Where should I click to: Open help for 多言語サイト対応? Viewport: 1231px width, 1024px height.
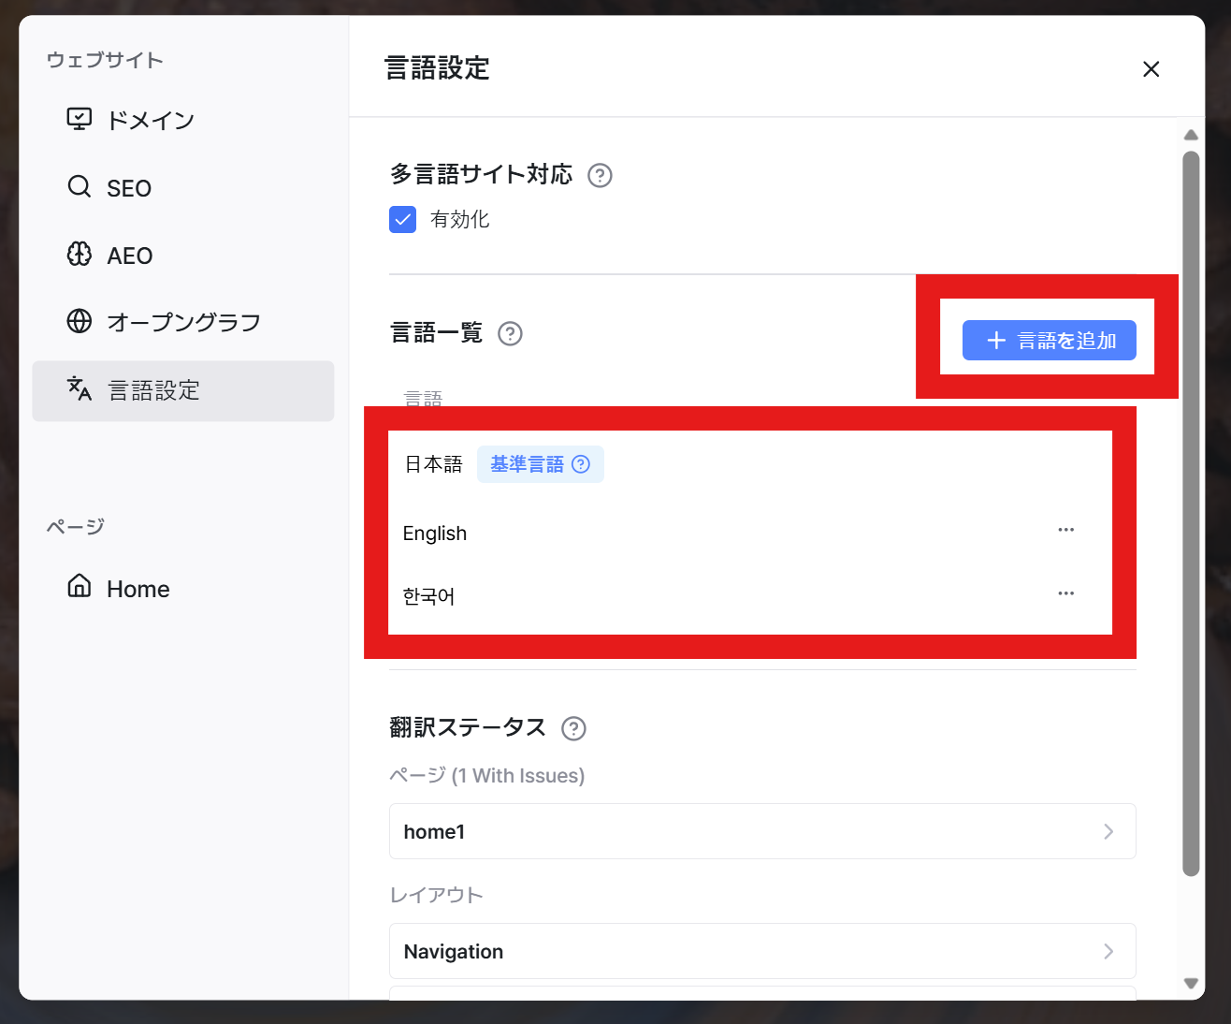[600, 175]
